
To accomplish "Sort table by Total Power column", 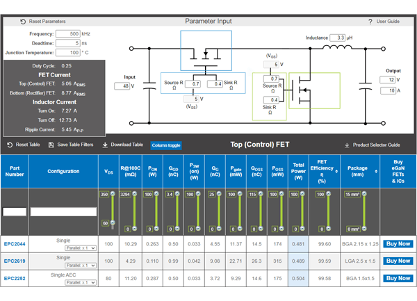I will [x=299, y=171].
